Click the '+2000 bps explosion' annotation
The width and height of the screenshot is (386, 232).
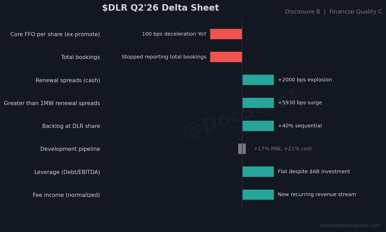click(x=305, y=80)
